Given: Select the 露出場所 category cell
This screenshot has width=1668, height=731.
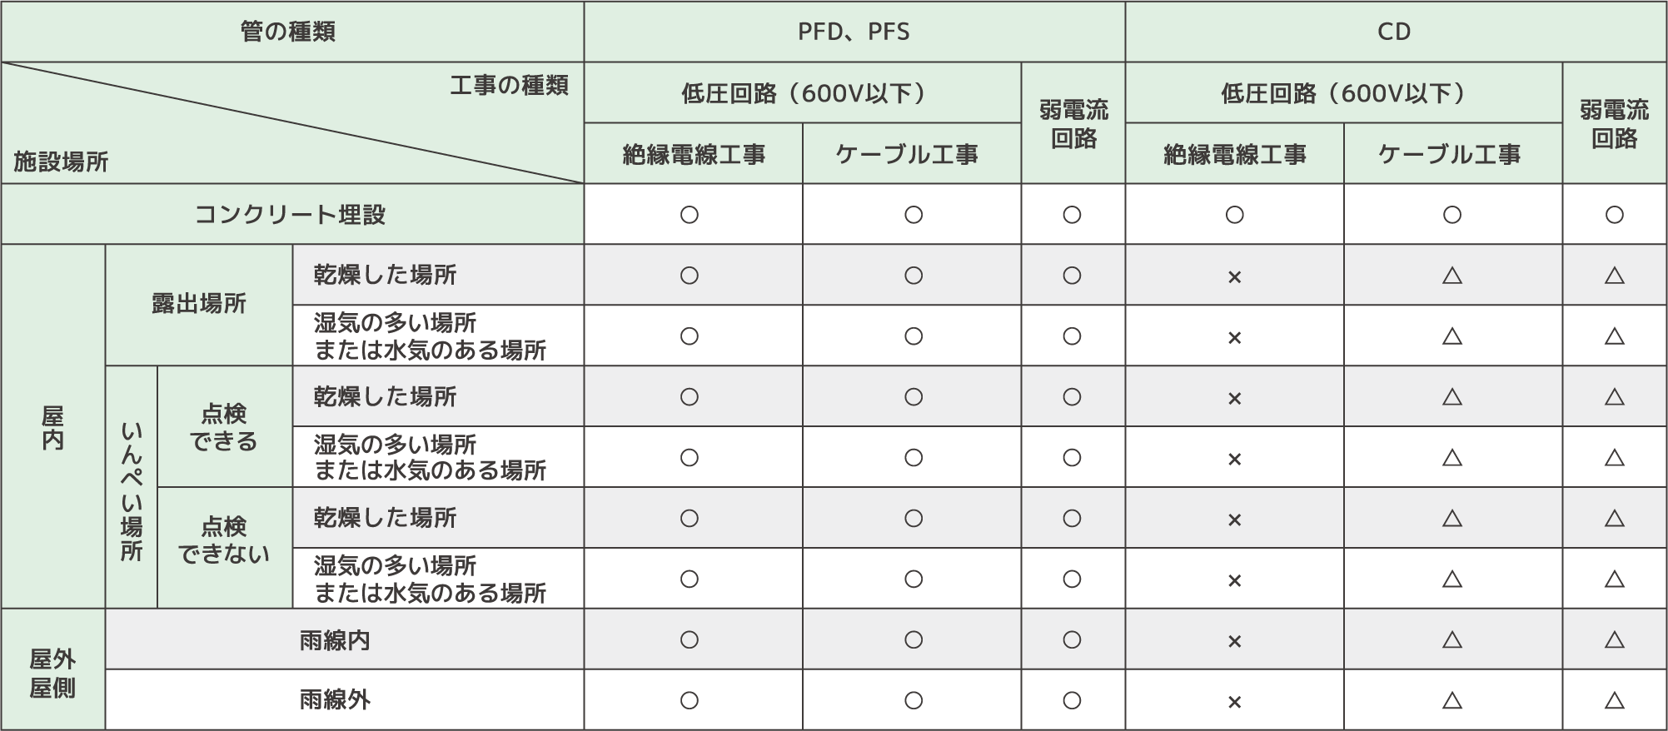Looking at the screenshot, I should [199, 304].
